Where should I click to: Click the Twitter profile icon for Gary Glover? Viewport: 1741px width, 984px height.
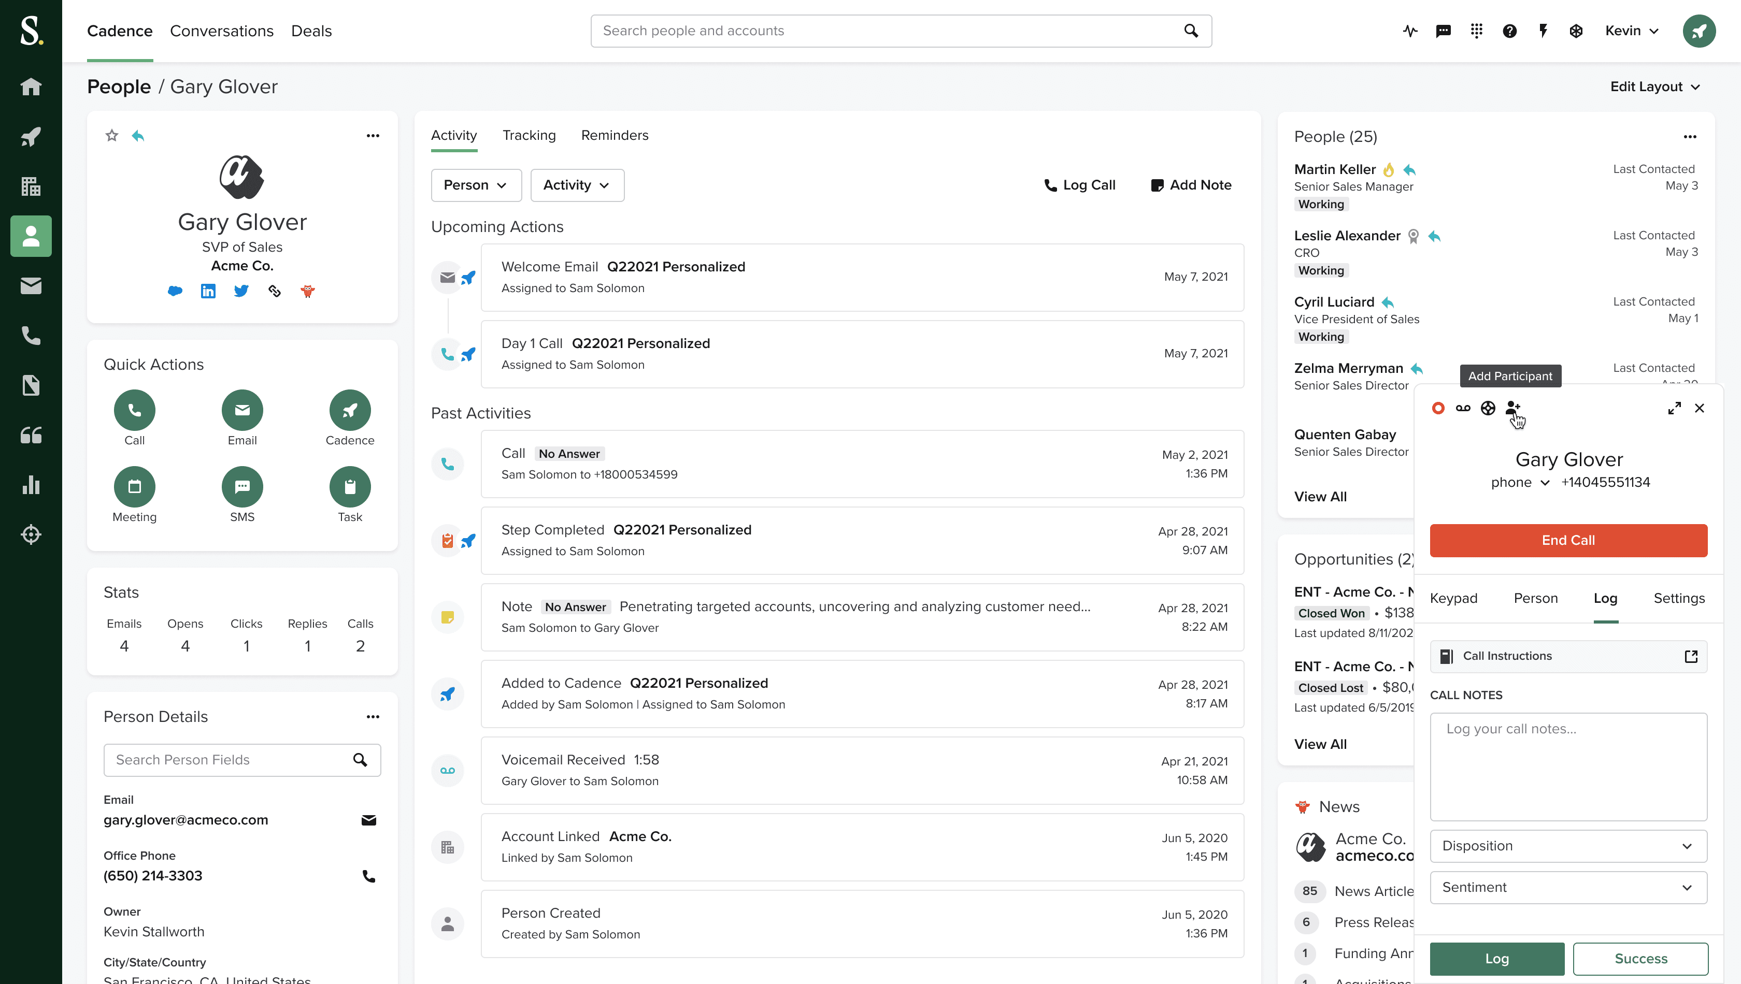click(241, 291)
